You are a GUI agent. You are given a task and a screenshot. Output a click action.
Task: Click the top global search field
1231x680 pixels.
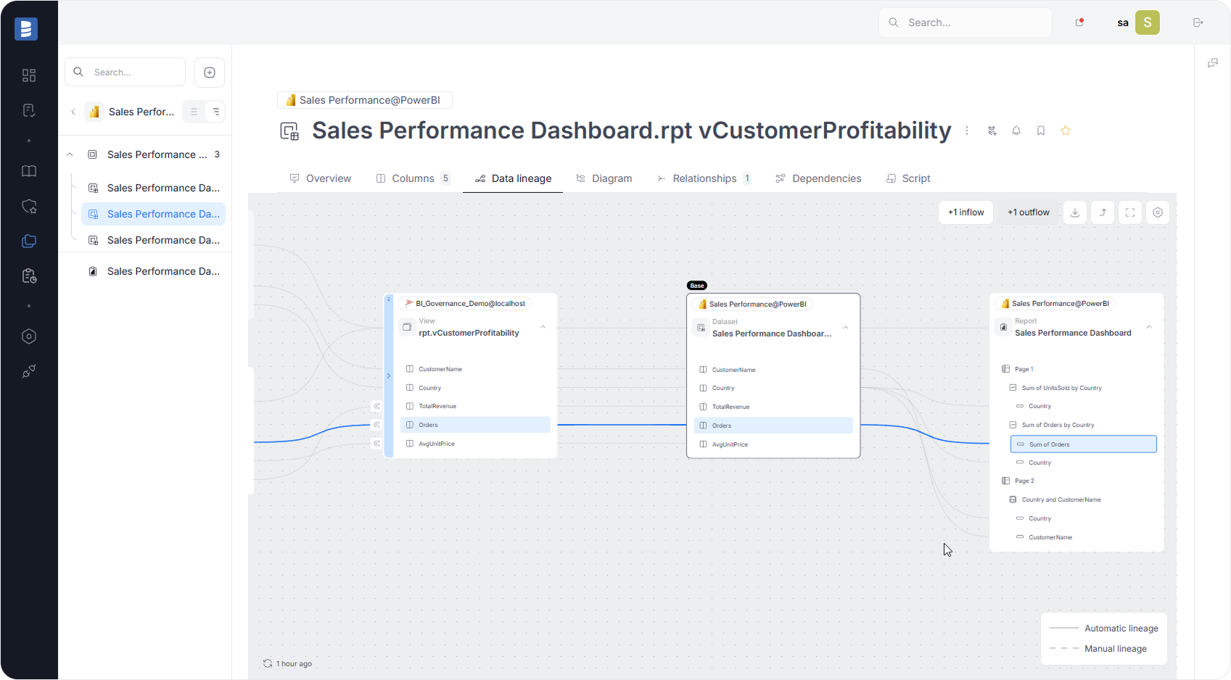[x=965, y=22]
